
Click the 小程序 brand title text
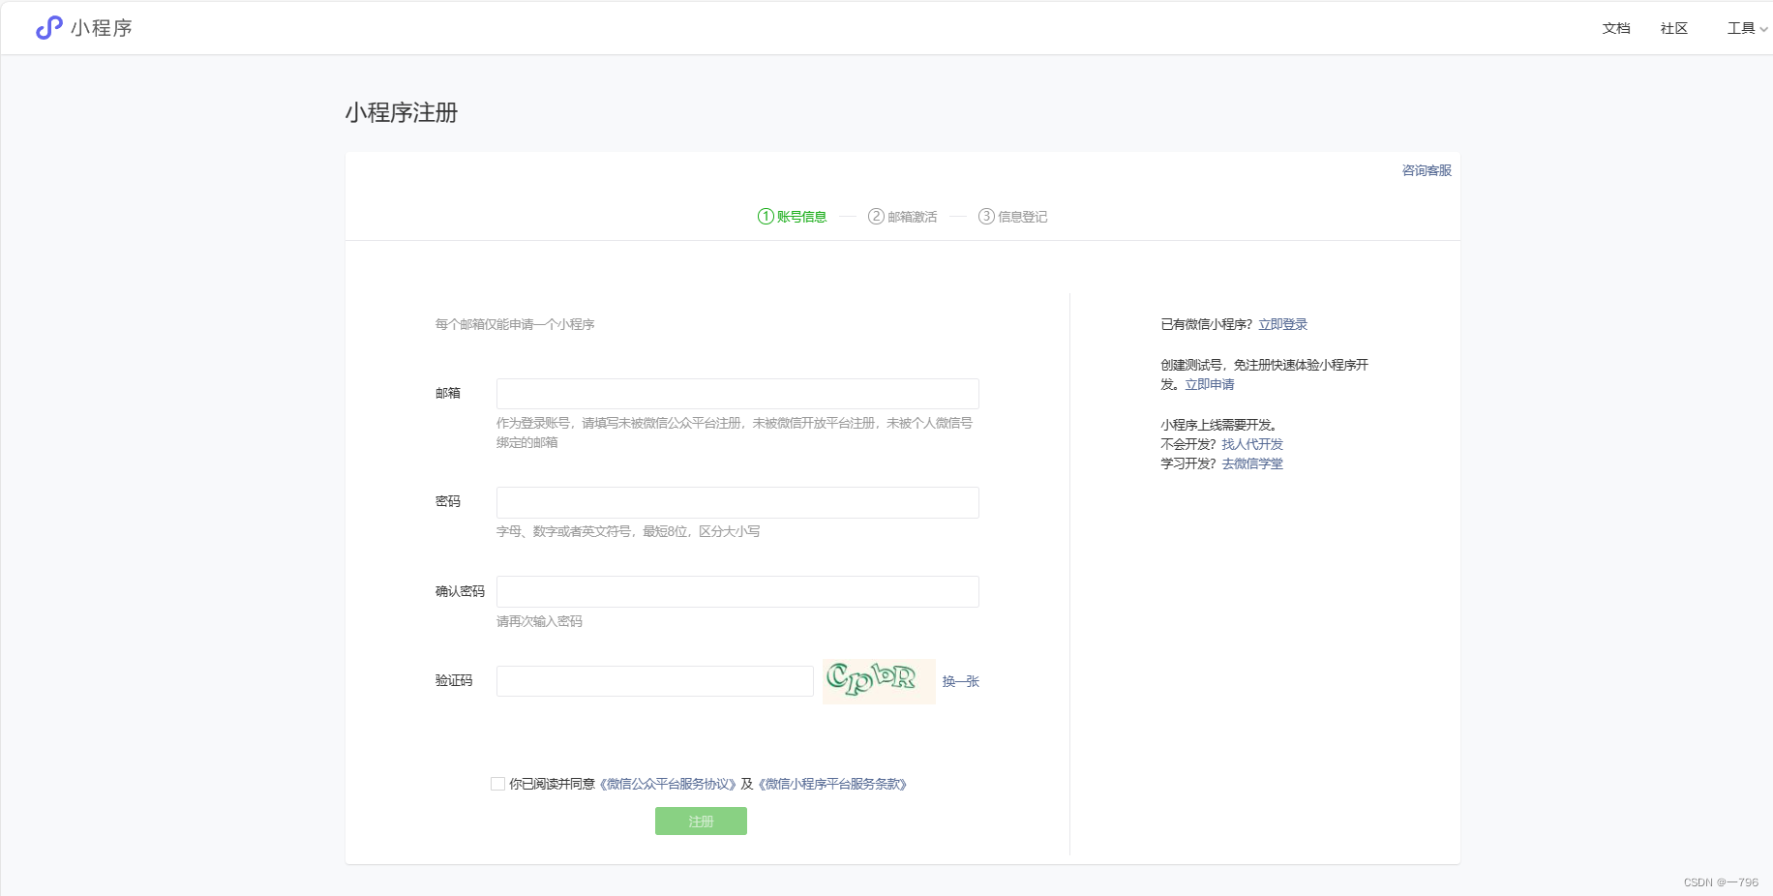[102, 28]
